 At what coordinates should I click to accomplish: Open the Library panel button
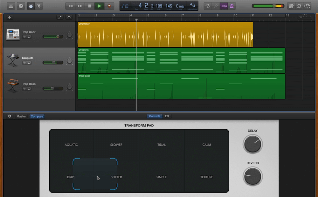(x=11, y=6)
